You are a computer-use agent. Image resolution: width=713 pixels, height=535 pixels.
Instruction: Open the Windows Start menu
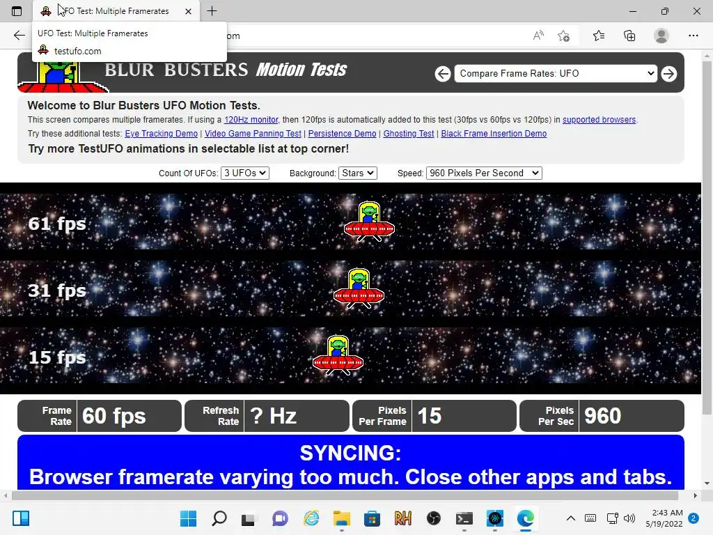pos(188,518)
